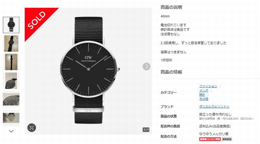Image resolution: width=260 pixels, height=144 pixels.
Task: Open the ファッション category link
Action: point(208,86)
